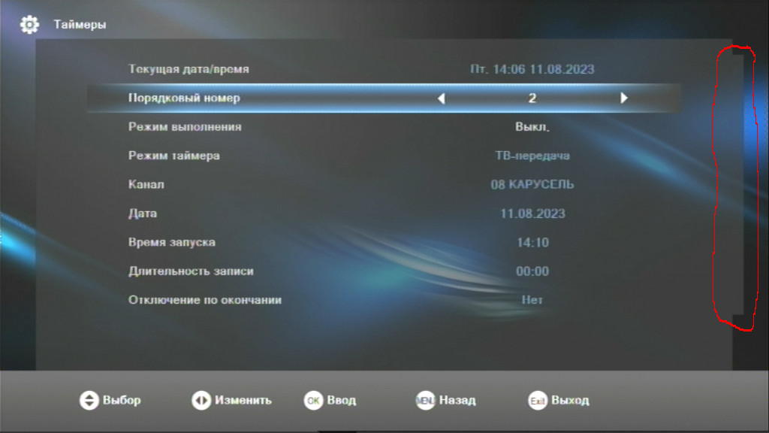Select the Время запуска row label
This screenshot has height=433, width=769.
pos(172,243)
